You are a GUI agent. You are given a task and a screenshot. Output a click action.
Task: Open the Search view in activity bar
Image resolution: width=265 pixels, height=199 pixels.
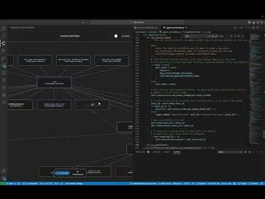pos(3,36)
